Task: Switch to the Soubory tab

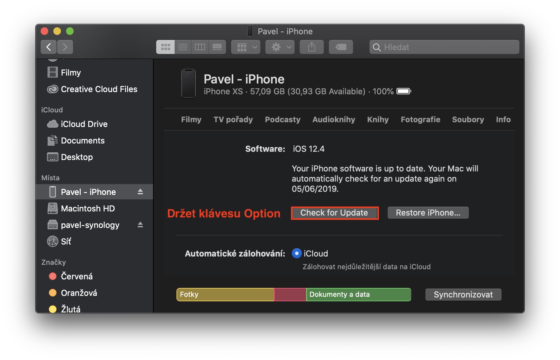Action: [x=468, y=120]
